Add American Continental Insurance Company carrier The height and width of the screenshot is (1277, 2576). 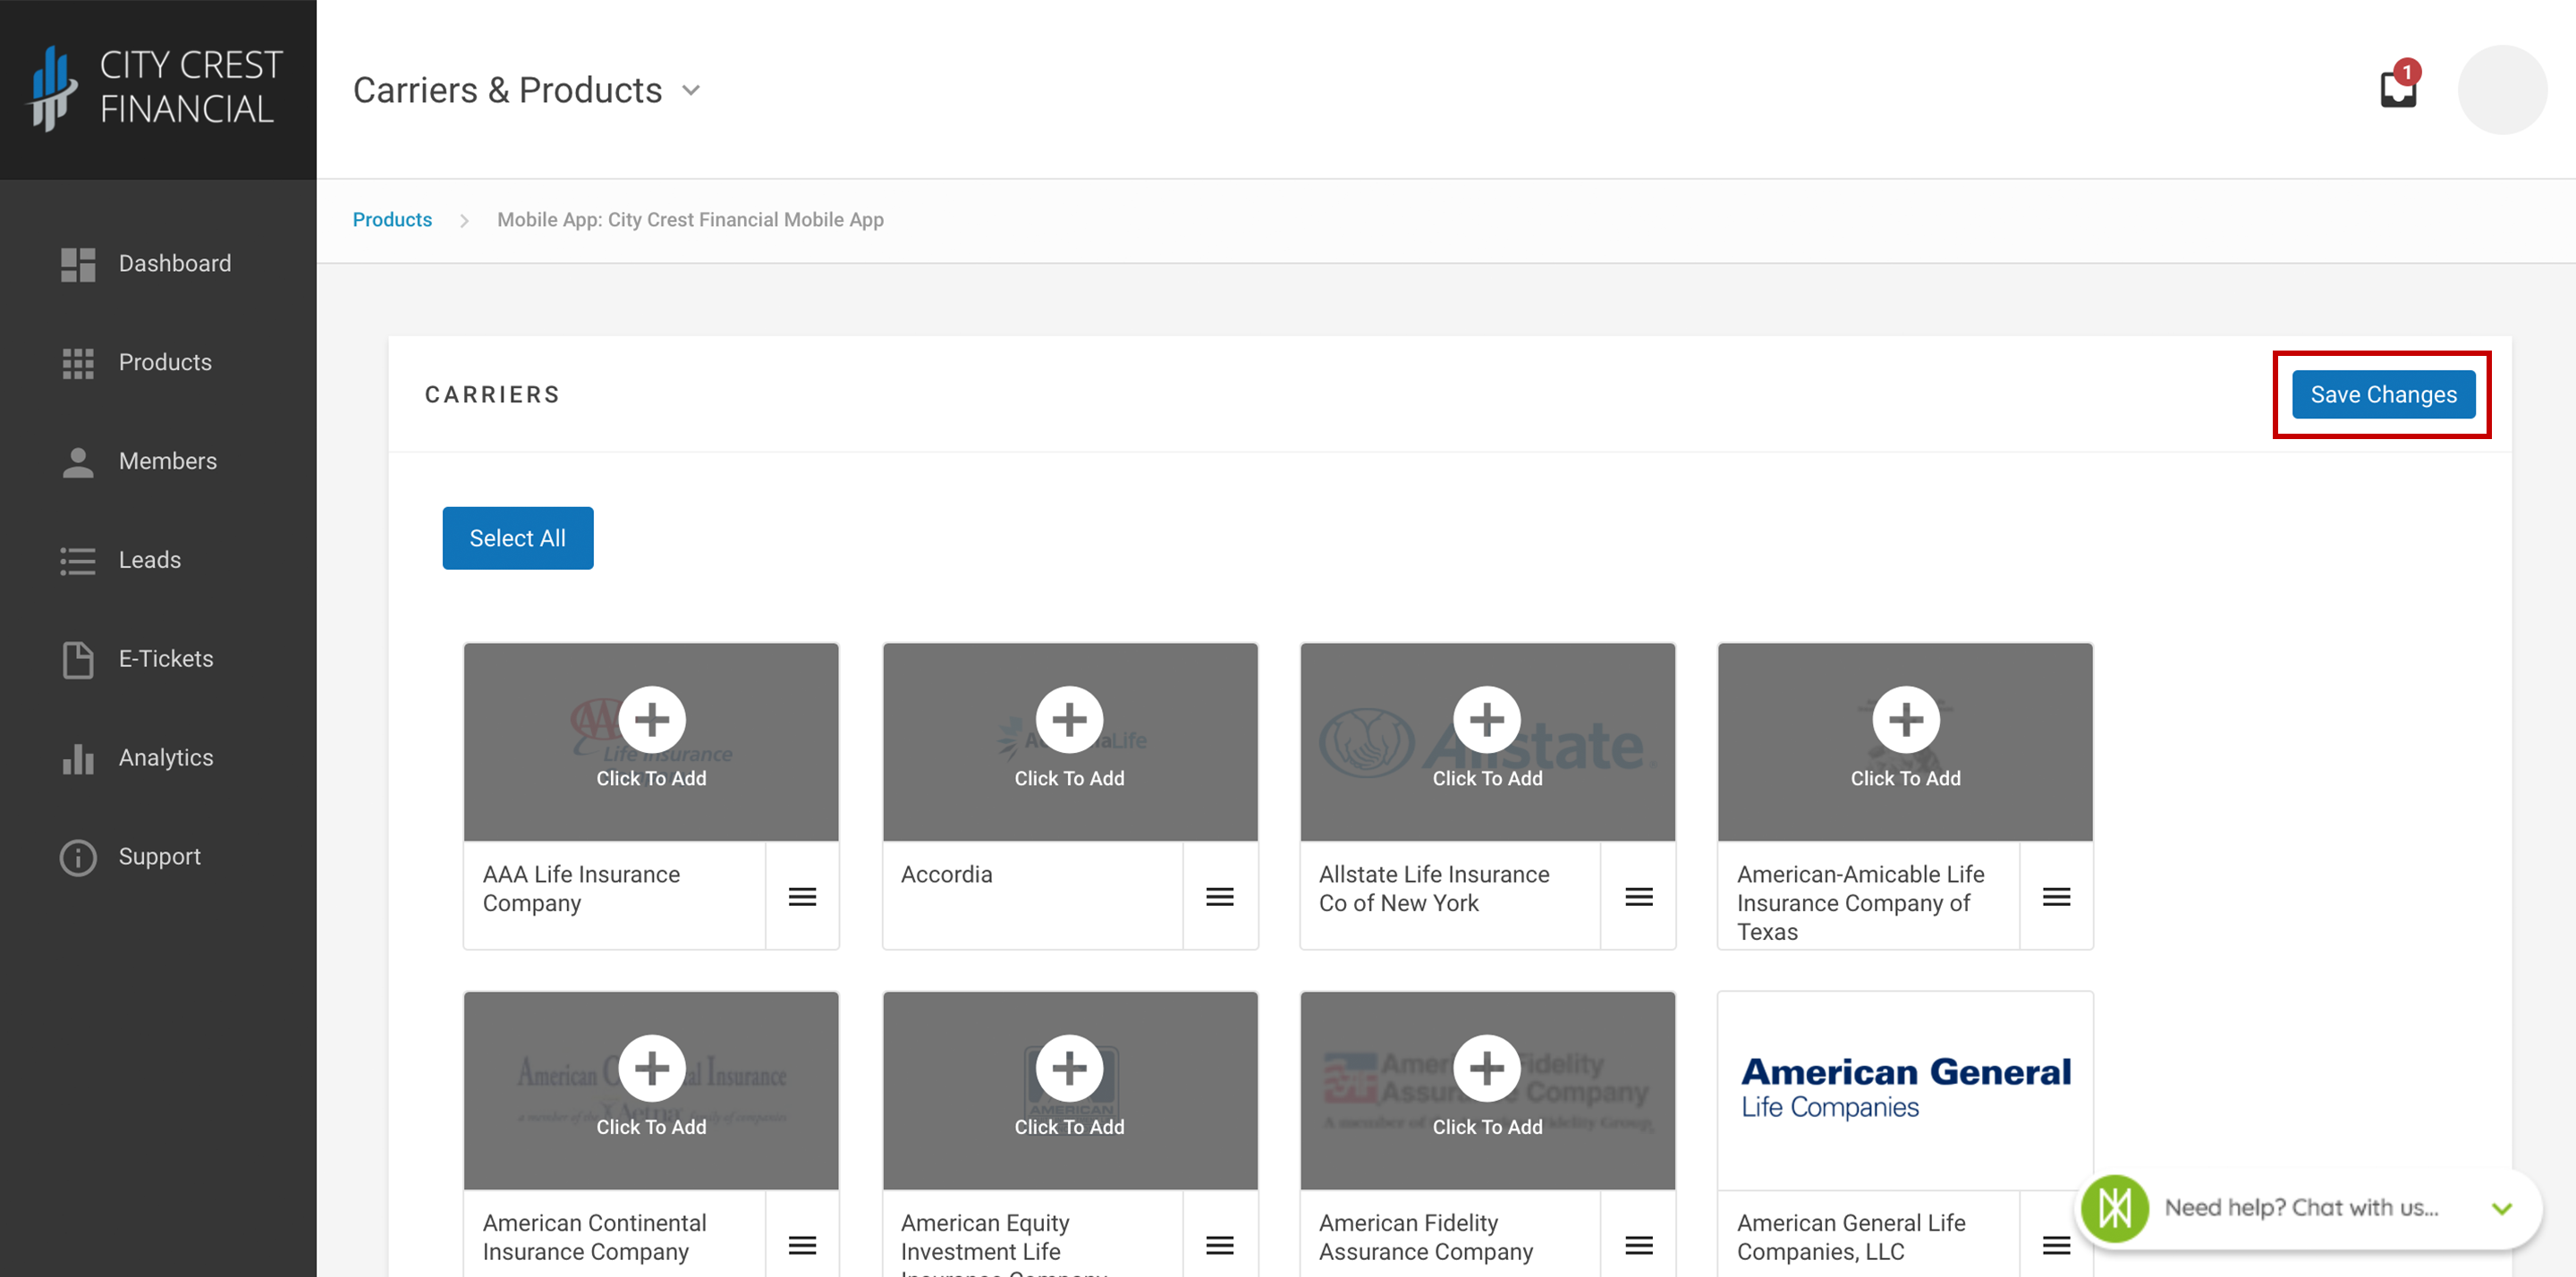651,1091
